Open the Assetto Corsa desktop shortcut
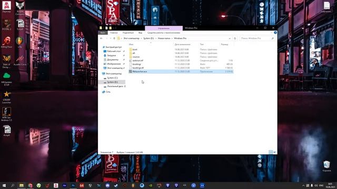The width and height of the screenshot is (337, 189). click(x=20, y=60)
